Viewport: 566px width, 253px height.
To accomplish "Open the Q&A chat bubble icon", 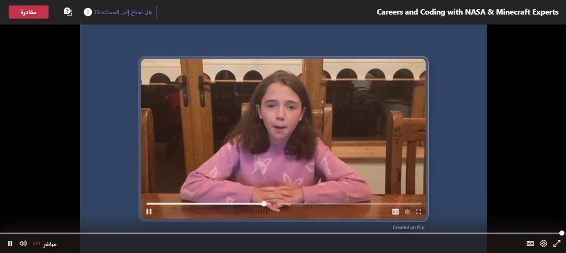I will tap(68, 12).
